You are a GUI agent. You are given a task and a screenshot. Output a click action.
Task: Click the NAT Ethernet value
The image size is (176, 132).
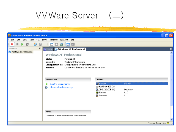126,92
